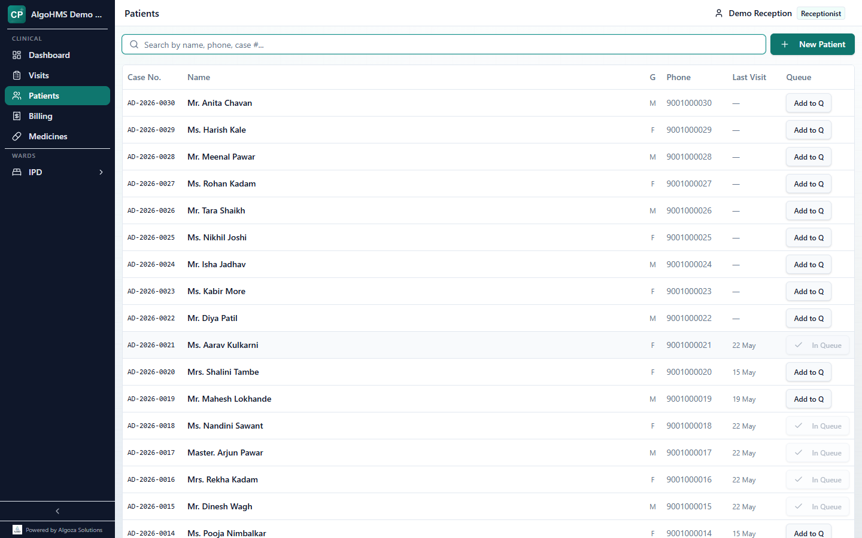Add Mr. Meenal Pawar to queue

[x=809, y=157]
